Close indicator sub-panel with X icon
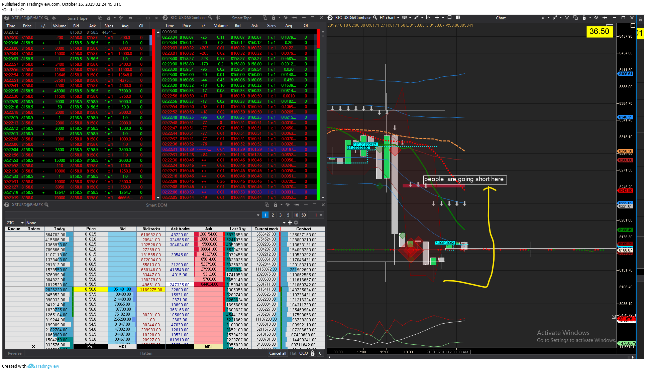Viewport: 647px width, 372px height. [x=614, y=317]
